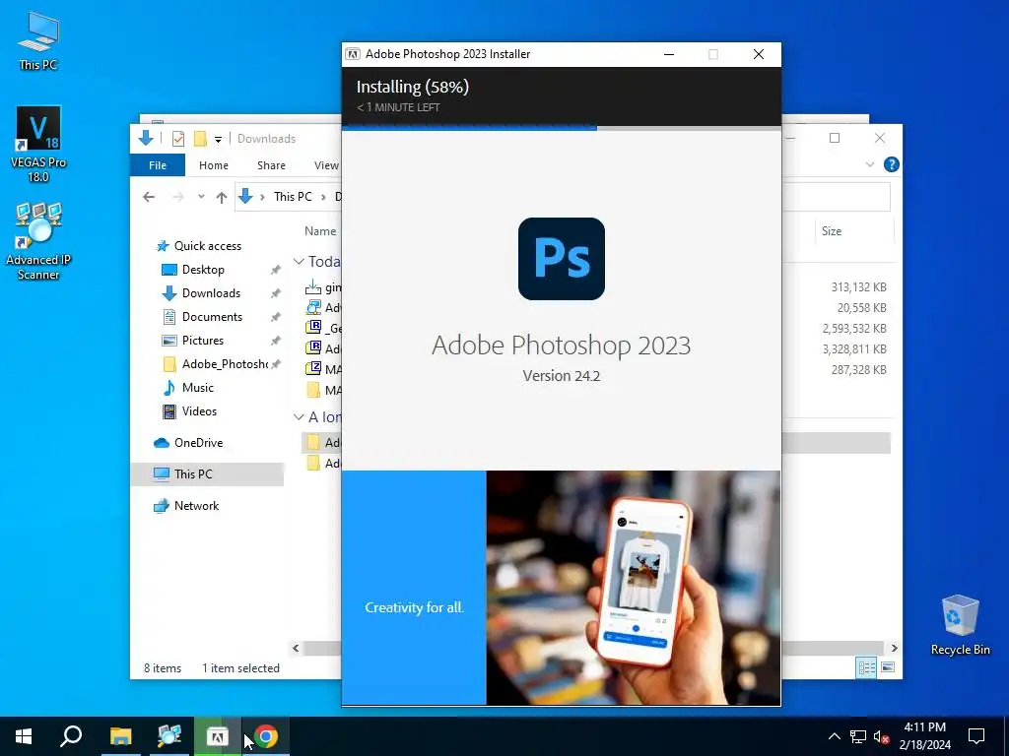Switch to details view layout icon

coord(866,667)
